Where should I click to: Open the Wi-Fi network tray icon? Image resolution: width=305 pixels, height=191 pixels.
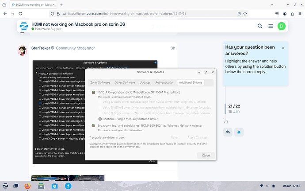coord(262,186)
